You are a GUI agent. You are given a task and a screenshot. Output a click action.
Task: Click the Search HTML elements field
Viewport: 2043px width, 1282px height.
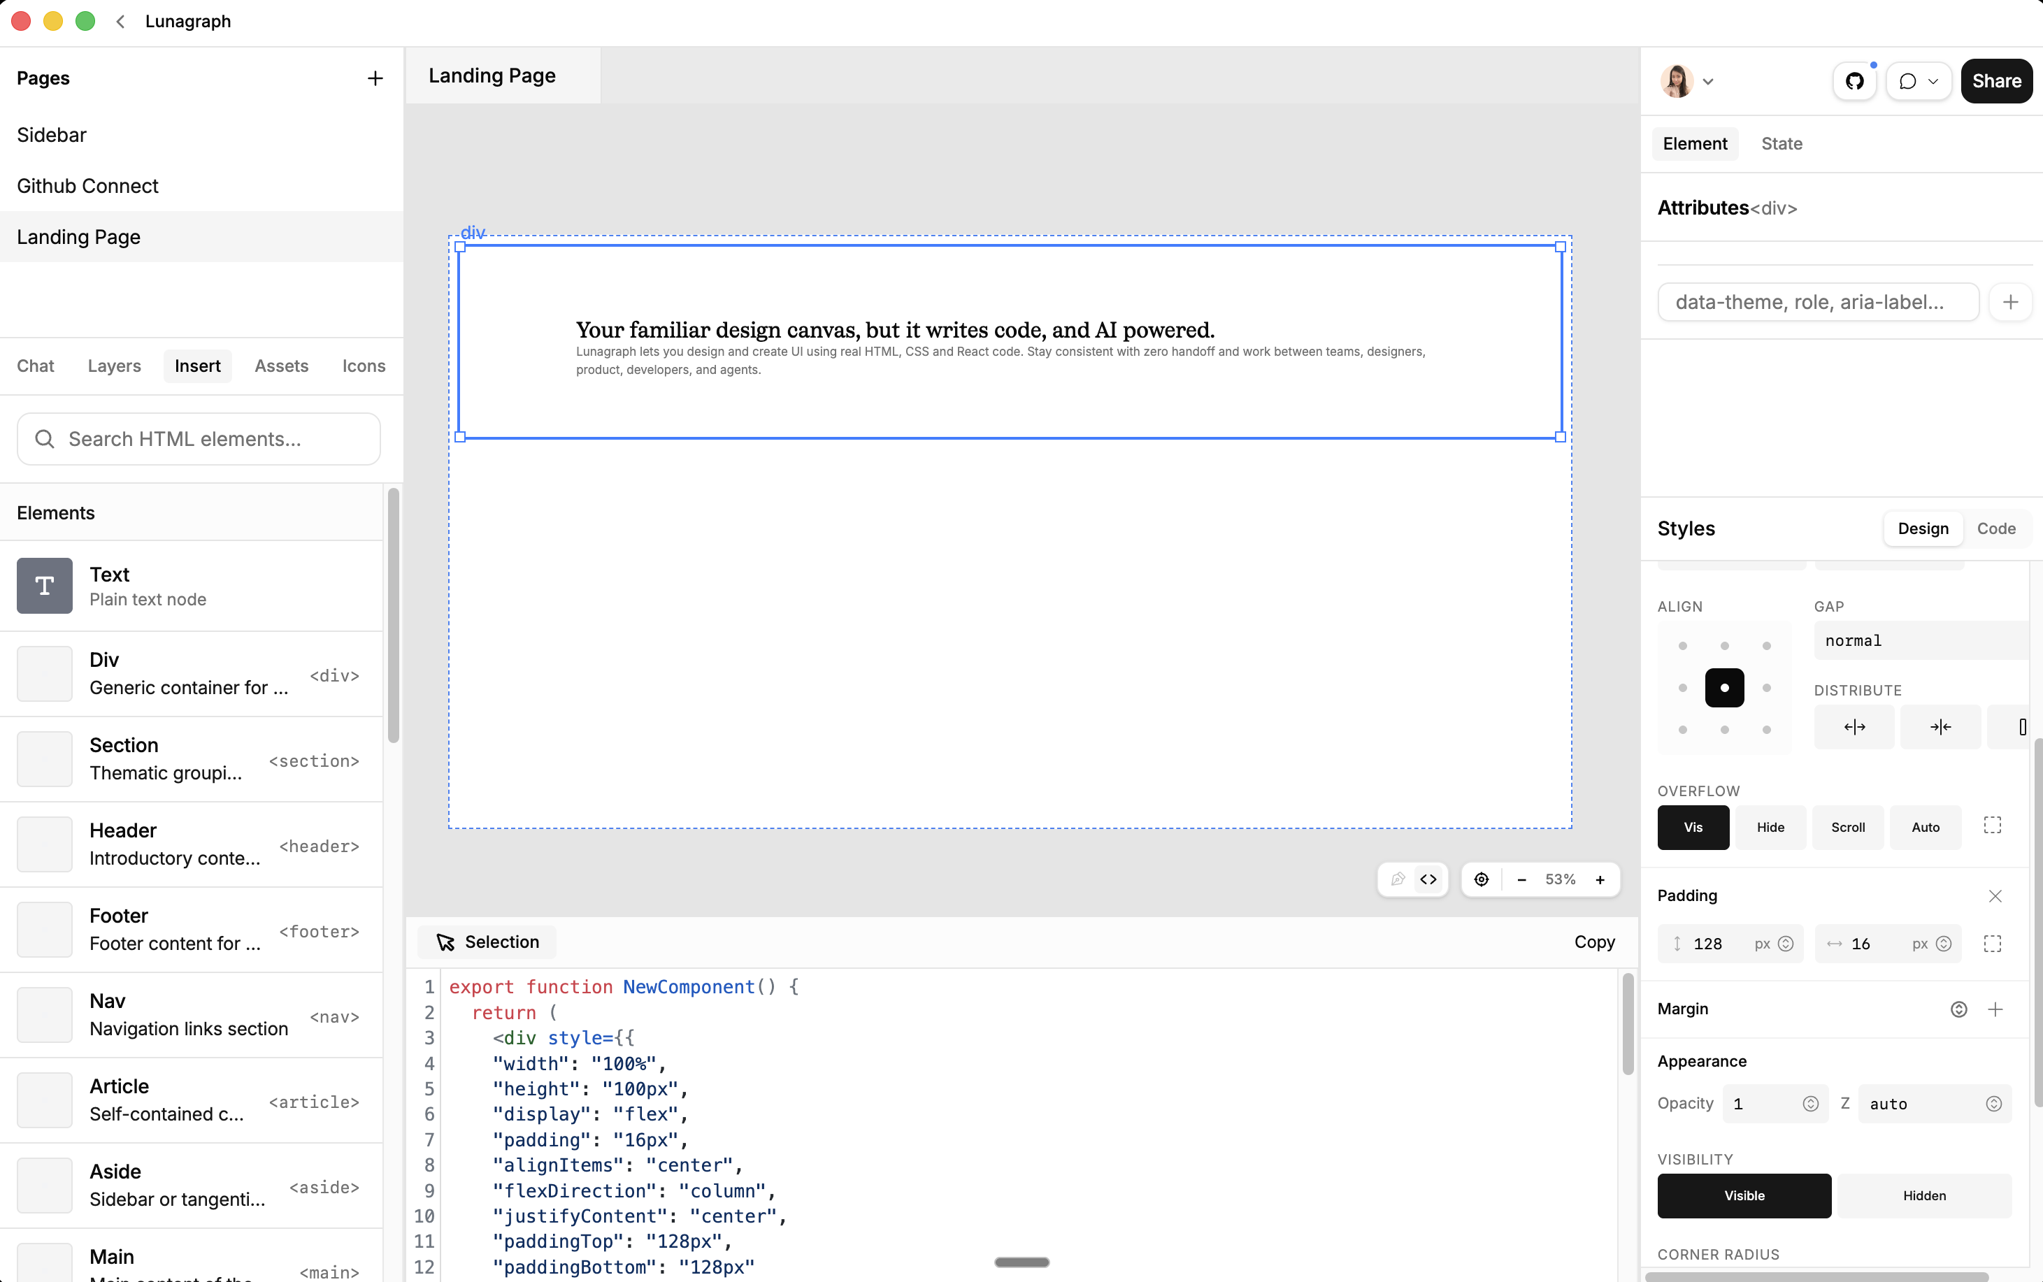point(199,439)
